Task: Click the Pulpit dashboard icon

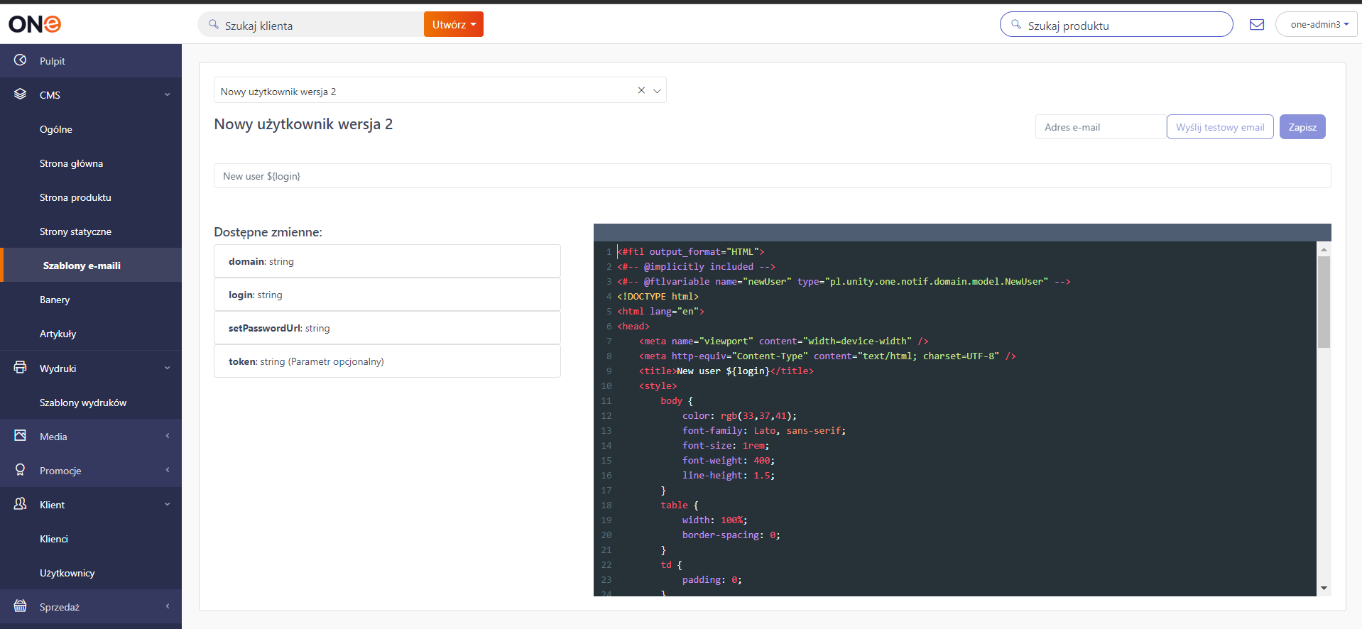Action: click(x=21, y=60)
